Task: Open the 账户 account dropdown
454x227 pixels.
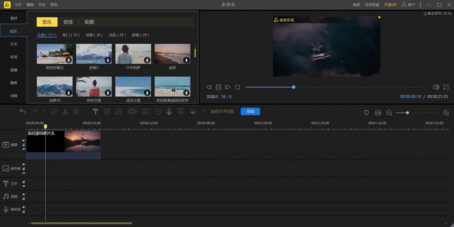Action: coord(408,5)
